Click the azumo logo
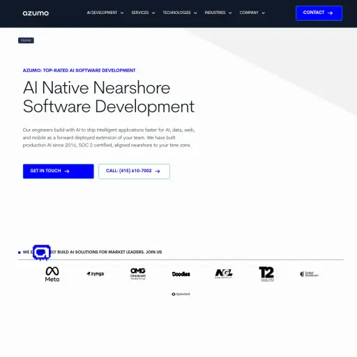 (x=36, y=13)
